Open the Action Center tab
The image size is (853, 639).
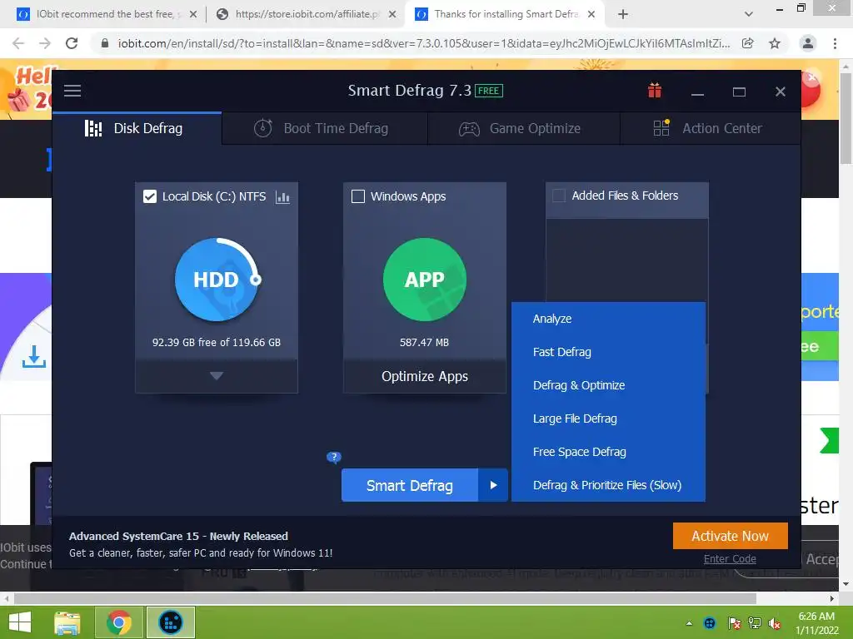[710, 129]
